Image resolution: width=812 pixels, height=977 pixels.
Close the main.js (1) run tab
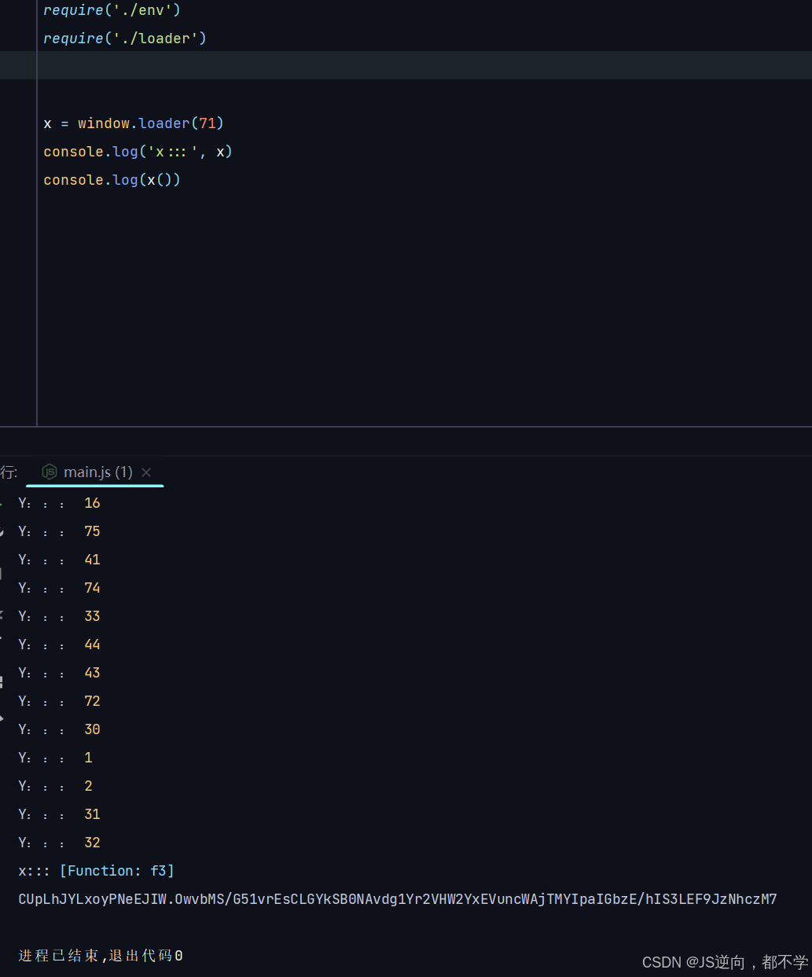tap(146, 472)
